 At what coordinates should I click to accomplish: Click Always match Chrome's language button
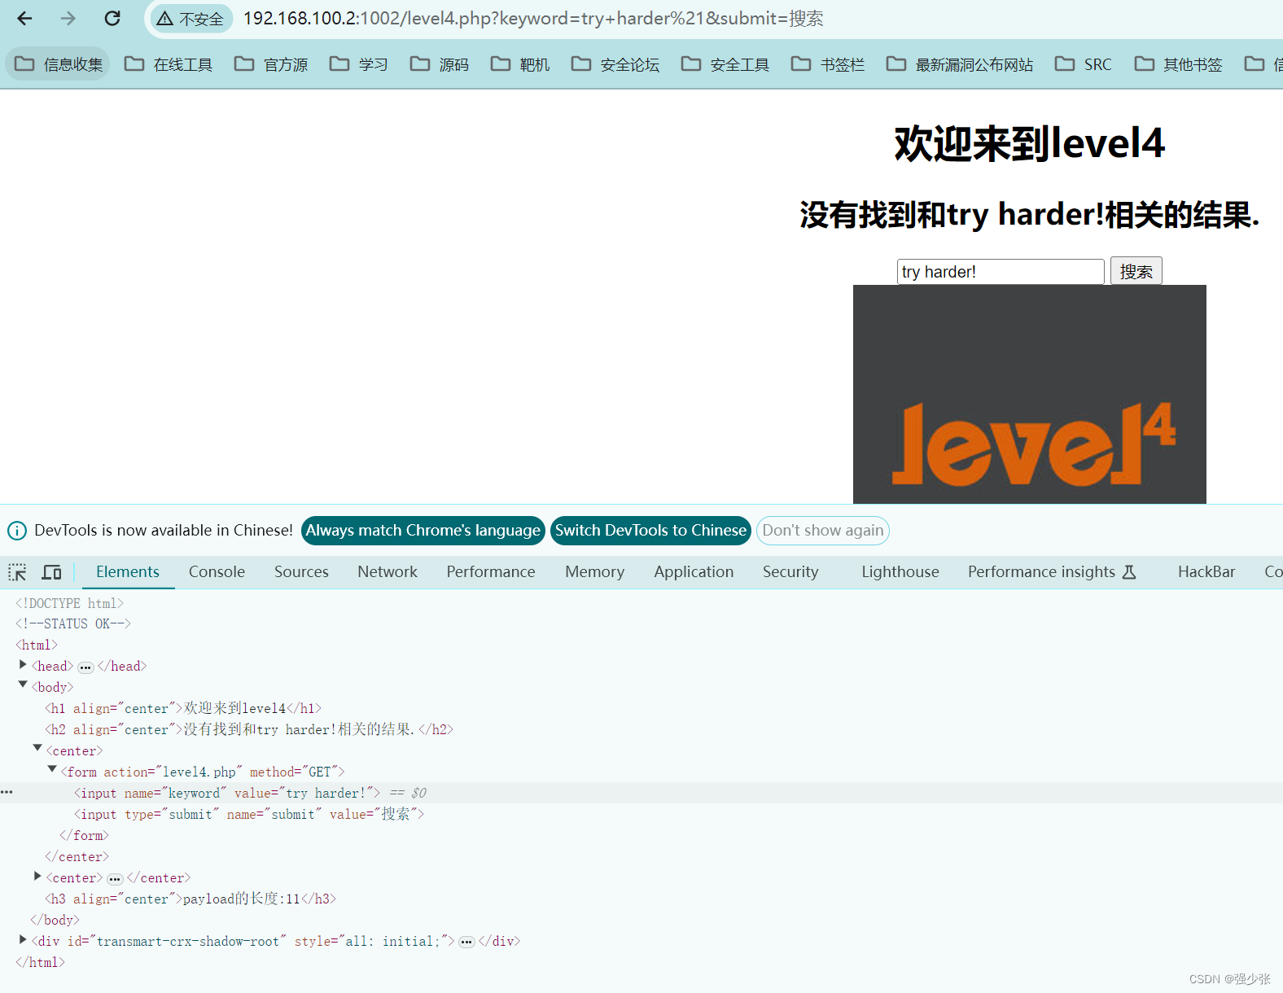point(423,531)
